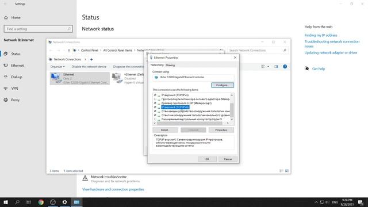Viewport: 368px width, 207px height.
Task: Switch to the Sharing tab
Action: point(170,65)
